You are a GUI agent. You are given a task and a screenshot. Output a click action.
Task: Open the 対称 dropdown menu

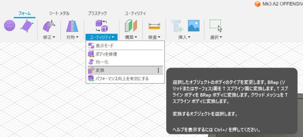(x=72, y=37)
